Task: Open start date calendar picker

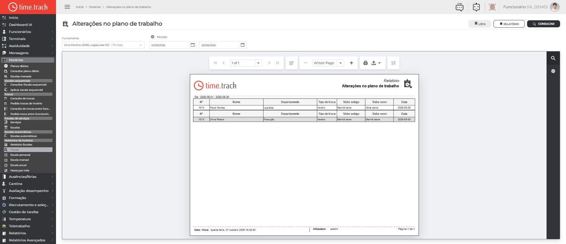Action: point(192,45)
